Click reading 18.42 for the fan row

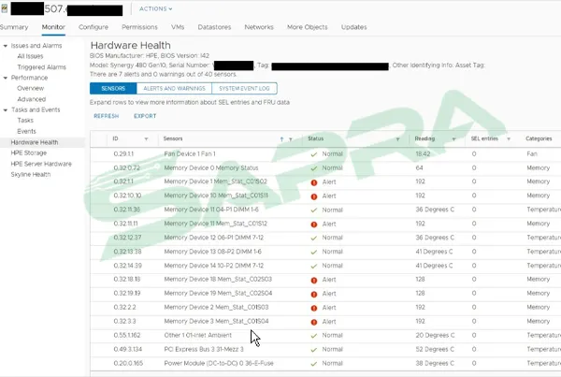pyautogui.click(x=423, y=154)
